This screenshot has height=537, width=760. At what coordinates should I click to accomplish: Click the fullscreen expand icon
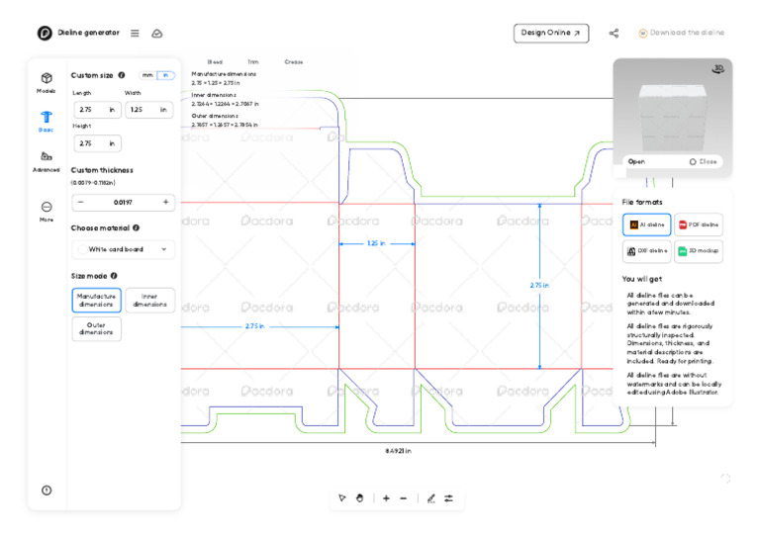click(x=725, y=478)
